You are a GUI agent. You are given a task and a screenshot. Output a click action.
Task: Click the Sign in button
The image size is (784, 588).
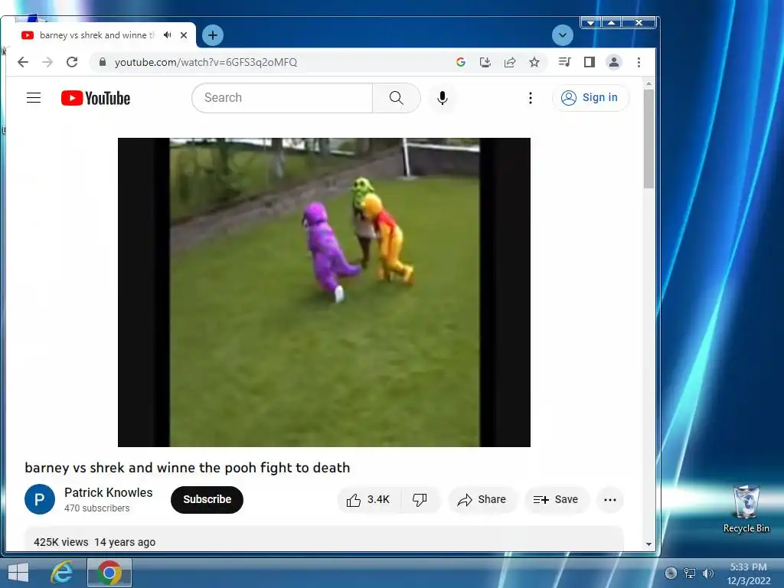(590, 97)
